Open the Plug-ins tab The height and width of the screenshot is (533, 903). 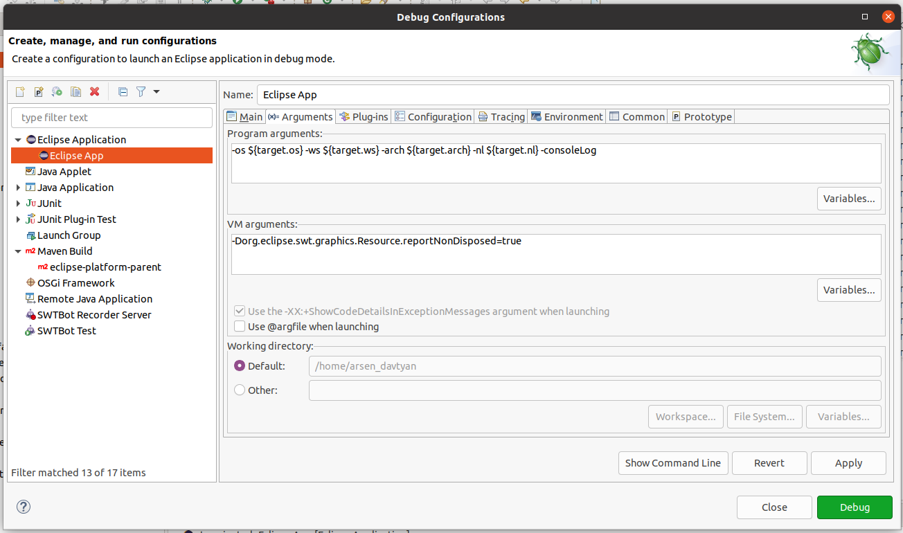(364, 117)
